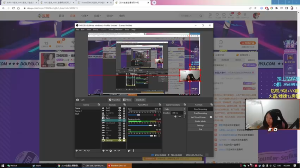Open Properties for the Cam source

(x=114, y=100)
